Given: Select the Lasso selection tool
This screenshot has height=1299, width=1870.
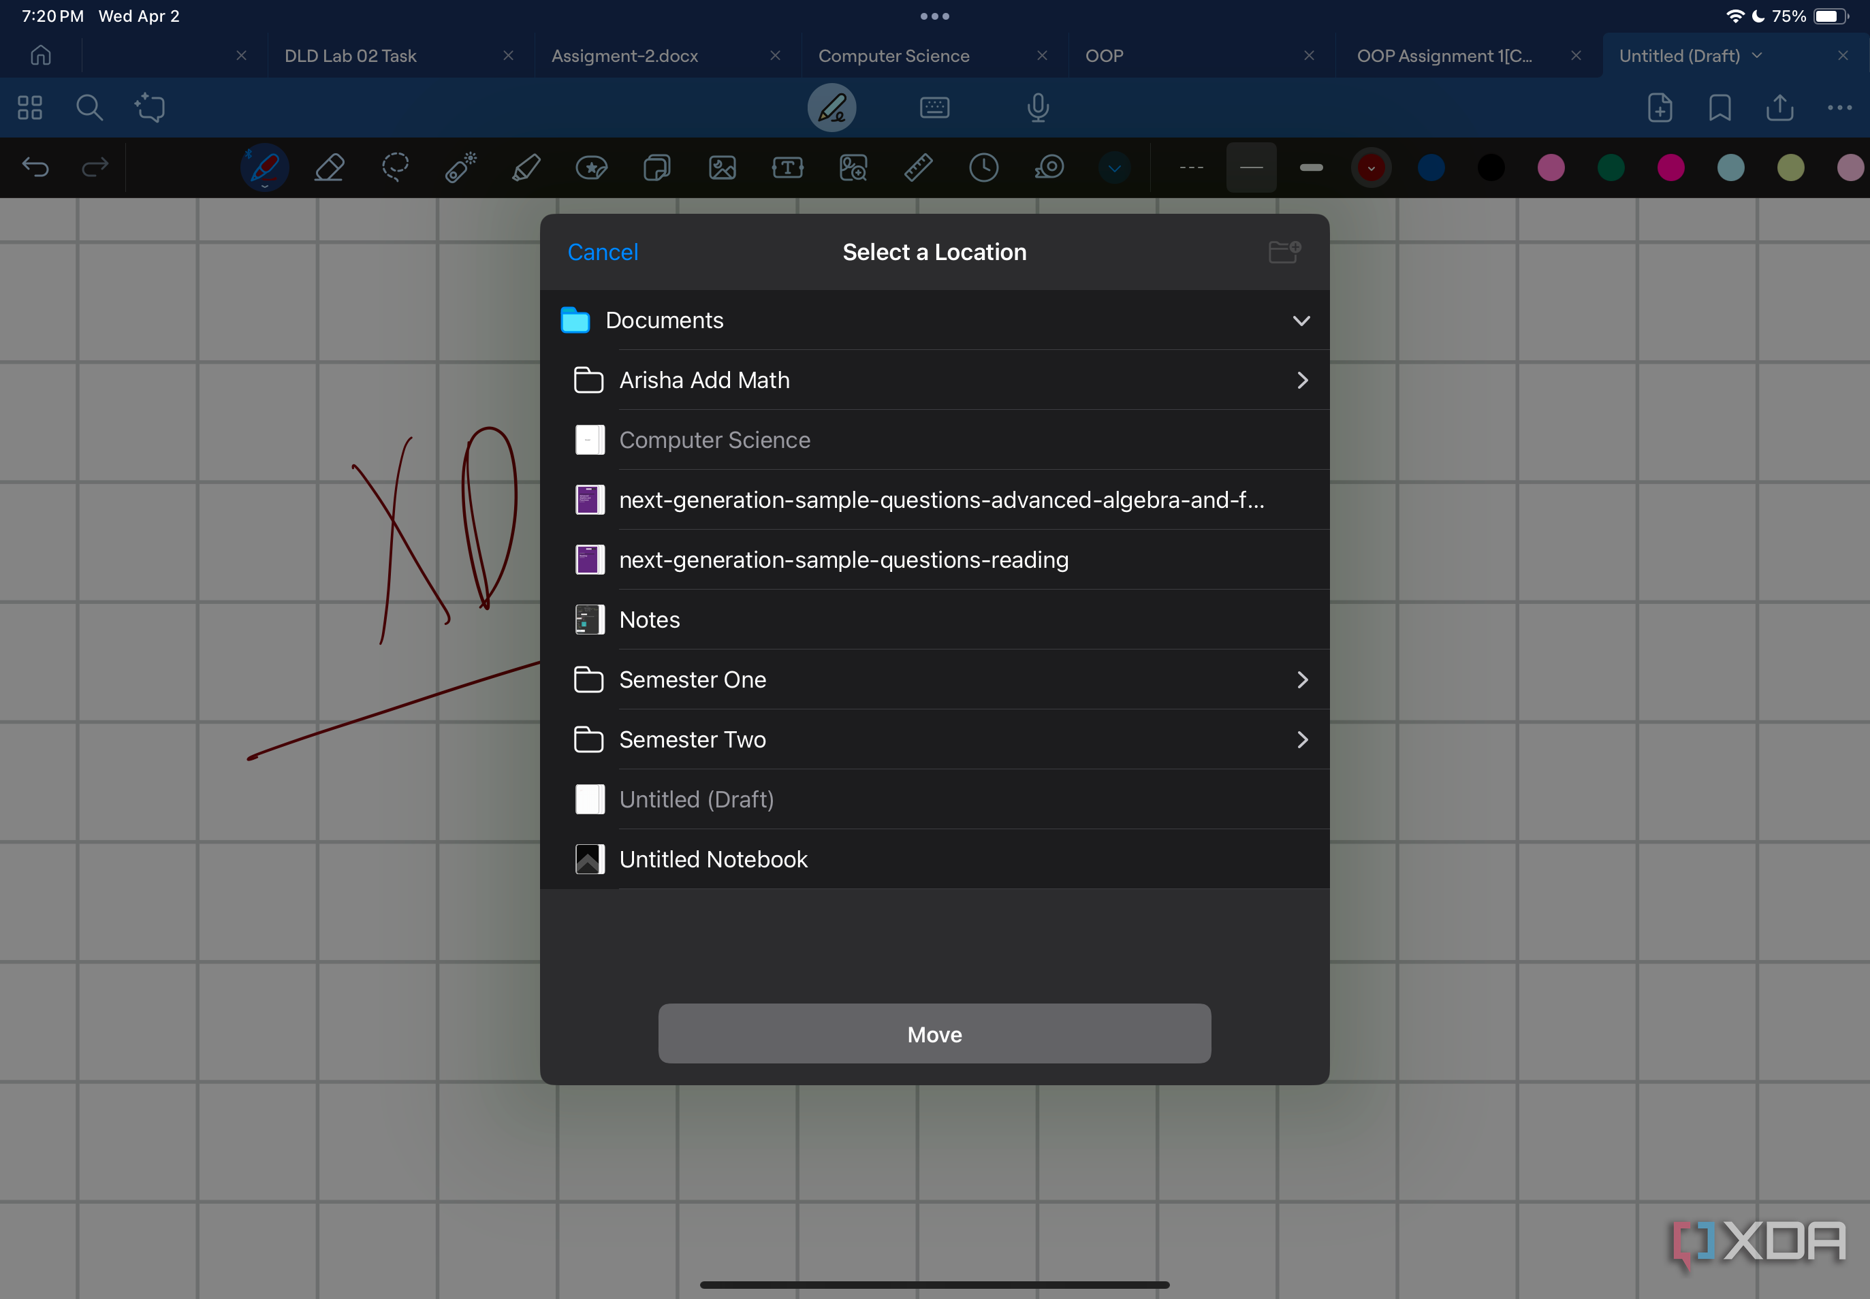Looking at the screenshot, I should click(x=395, y=167).
